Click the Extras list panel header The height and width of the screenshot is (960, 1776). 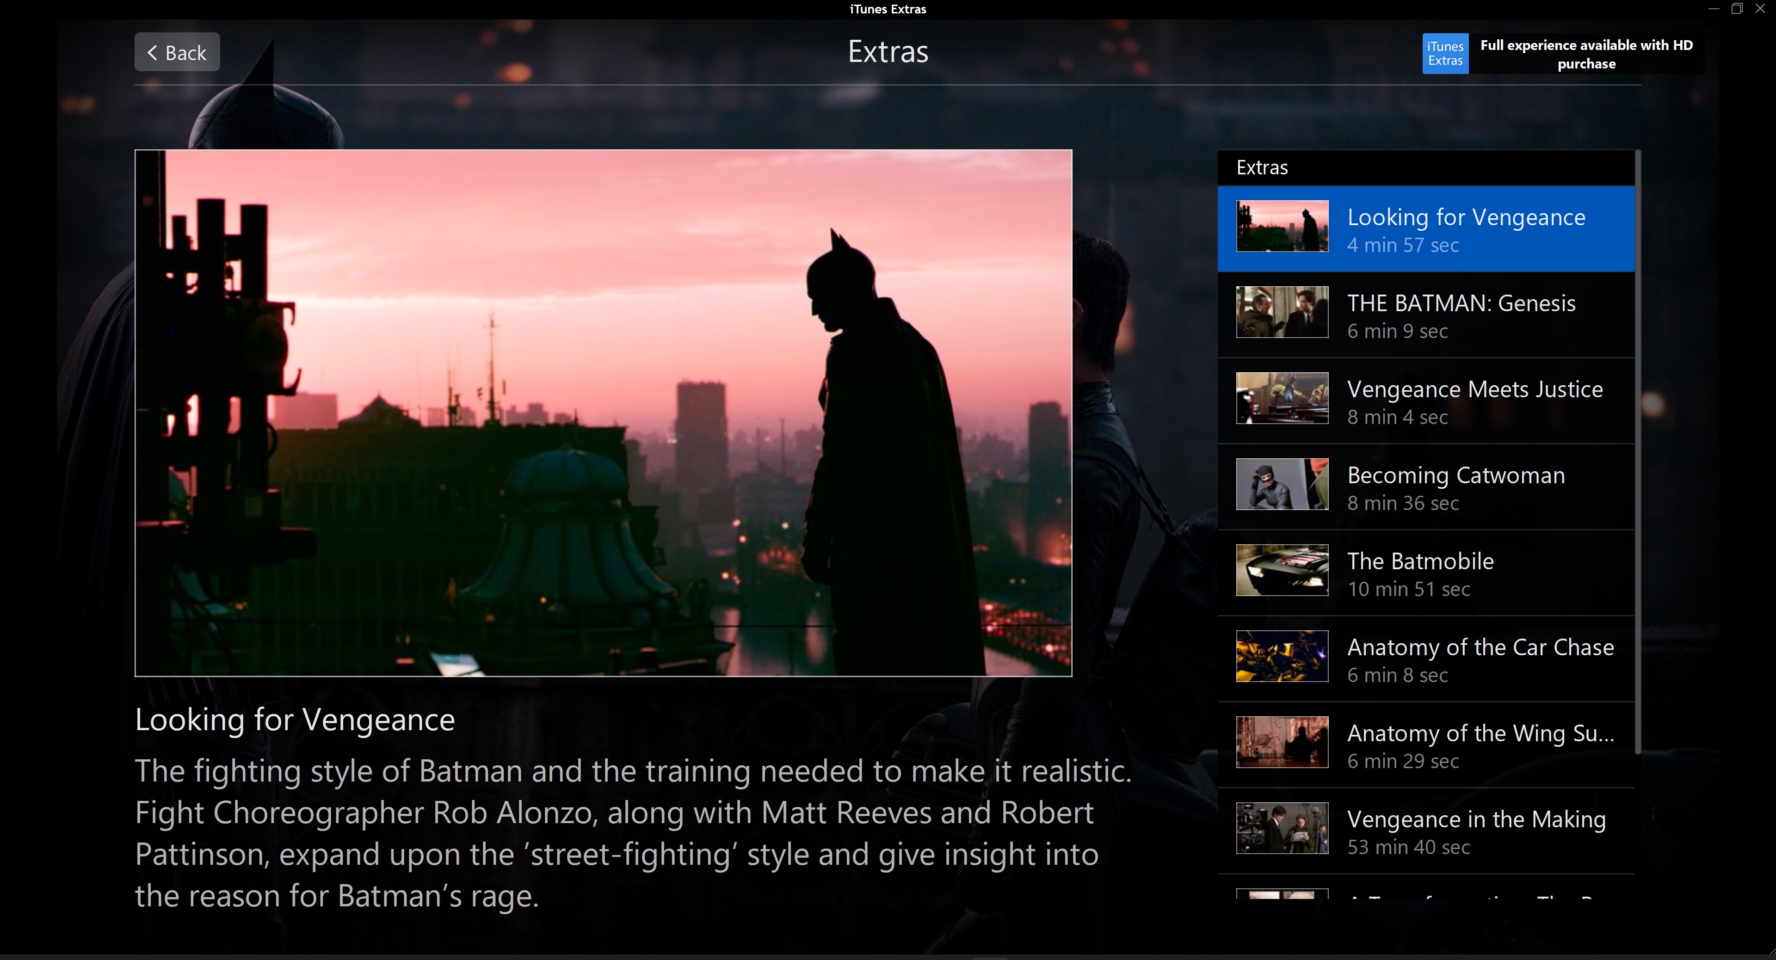pyautogui.click(x=1426, y=167)
